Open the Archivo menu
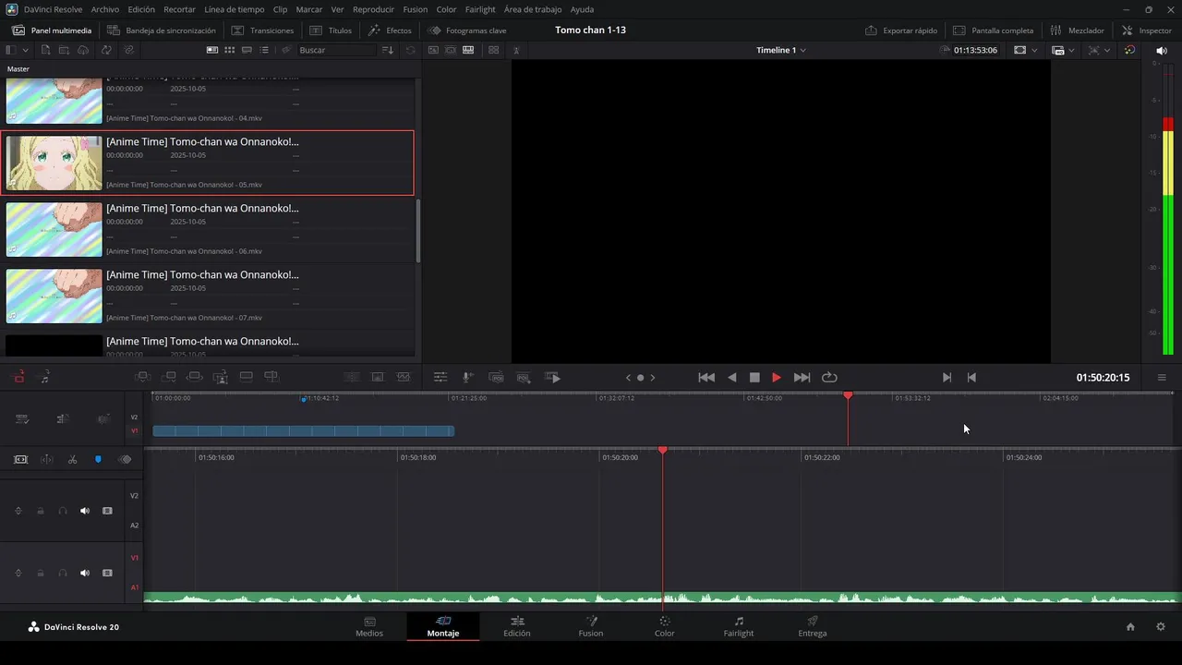This screenshot has height=665, width=1182. tap(104, 9)
